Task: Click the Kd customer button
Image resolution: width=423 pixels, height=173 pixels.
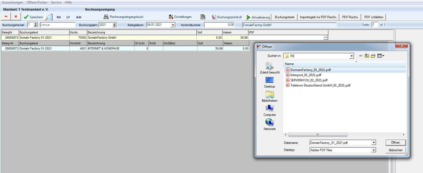Action: coord(59,17)
